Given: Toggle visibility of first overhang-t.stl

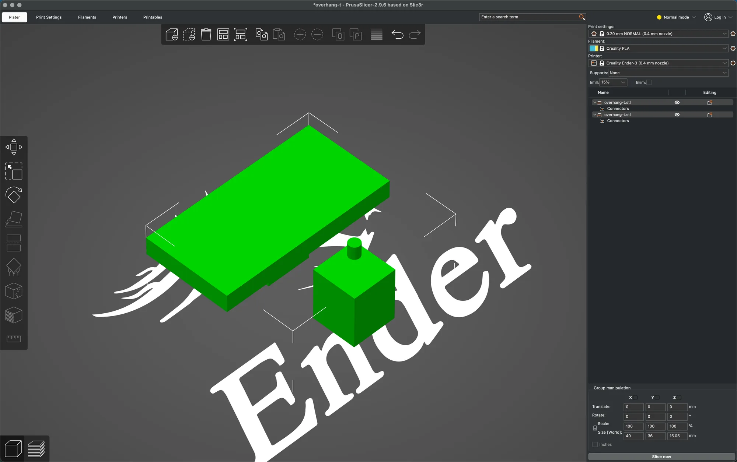Looking at the screenshot, I should click(677, 103).
